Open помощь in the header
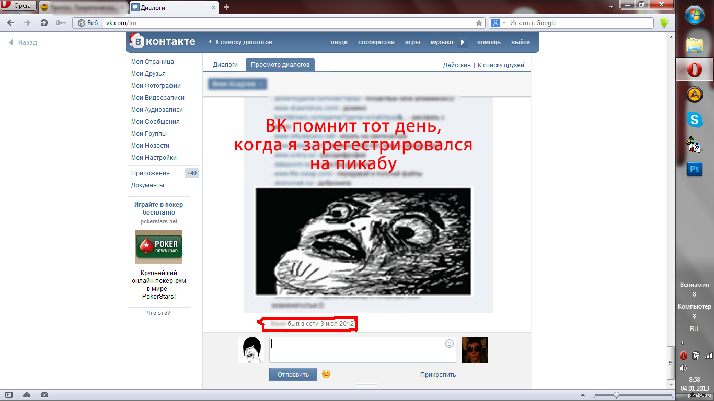714x401 pixels. [x=489, y=42]
